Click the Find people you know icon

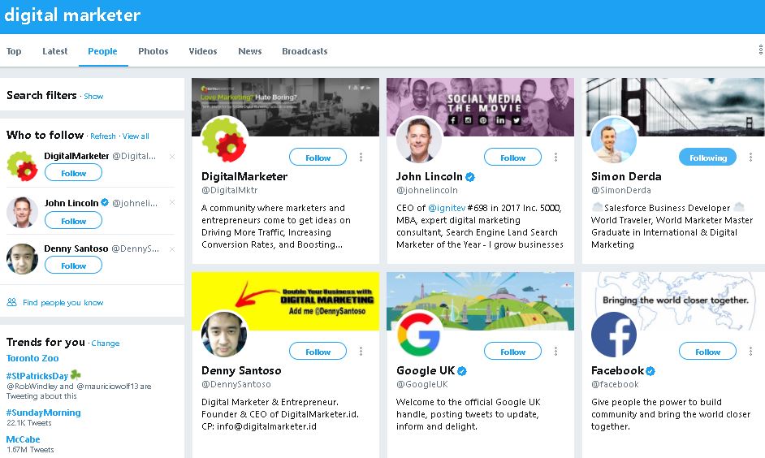pyautogui.click(x=11, y=302)
